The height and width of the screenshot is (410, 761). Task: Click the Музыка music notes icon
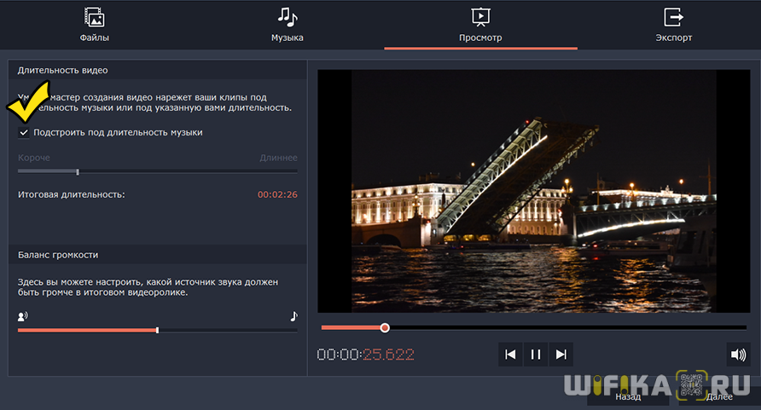pyautogui.click(x=287, y=16)
